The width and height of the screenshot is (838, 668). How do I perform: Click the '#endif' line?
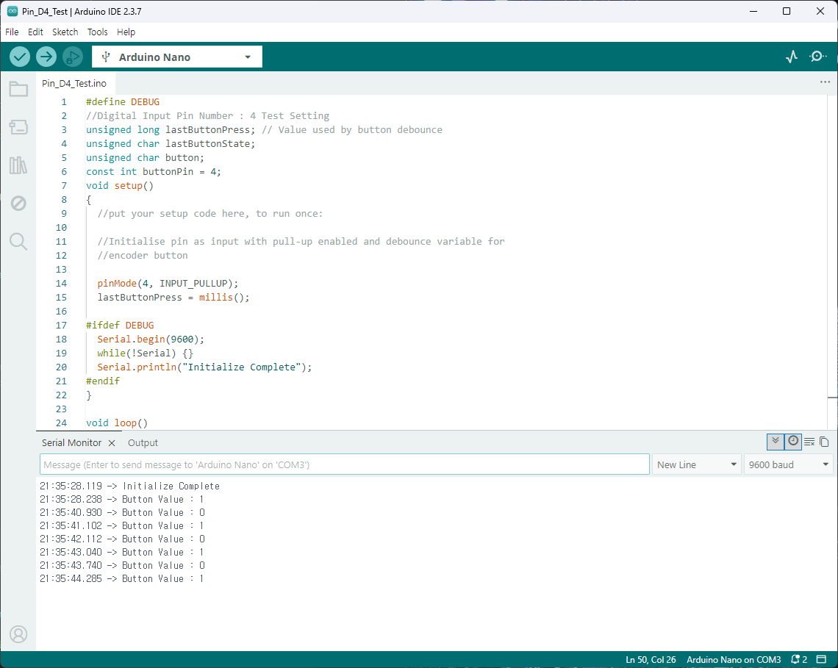103,381
